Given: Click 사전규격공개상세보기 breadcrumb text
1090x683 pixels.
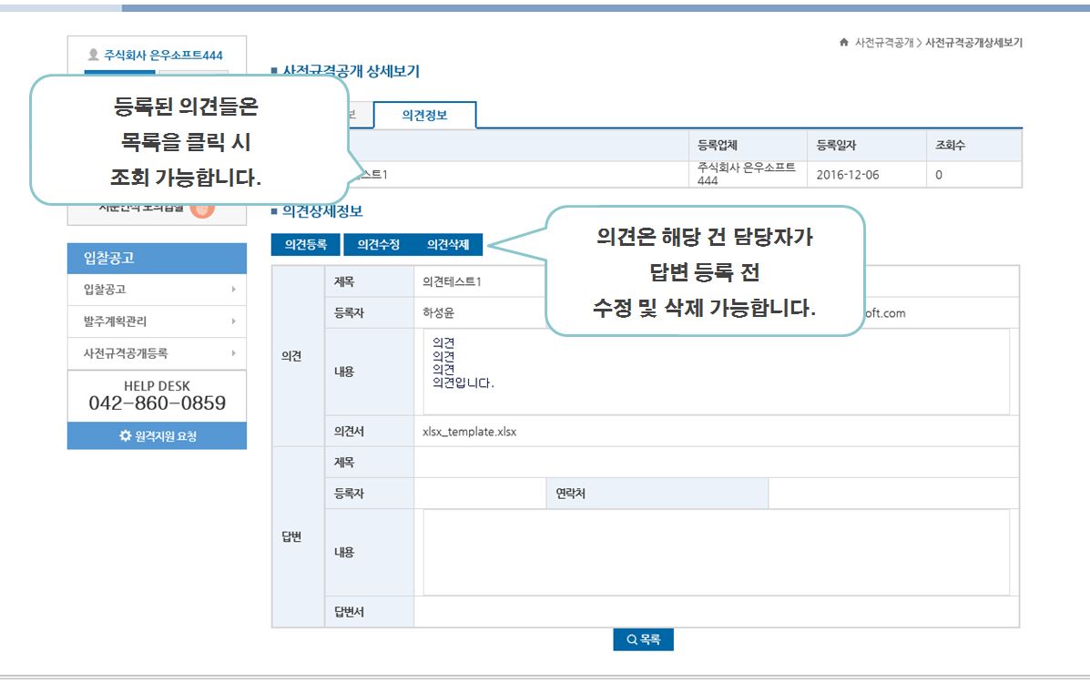Looking at the screenshot, I should [973, 43].
